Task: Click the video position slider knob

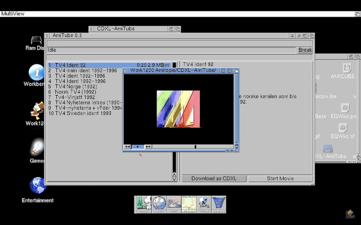Action: coord(195,147)
